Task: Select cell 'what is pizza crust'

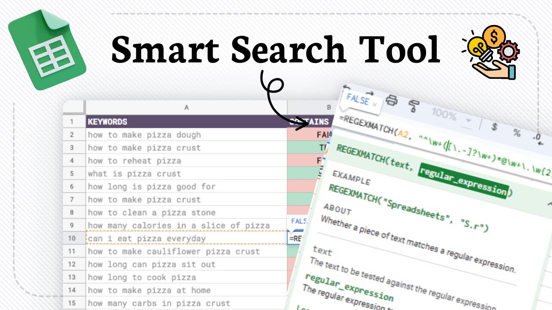Action: coord(186,174)
